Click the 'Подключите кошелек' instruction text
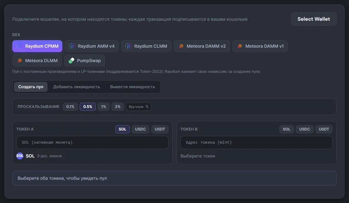The width and height of the screenshot is (349, 203). 130,19
